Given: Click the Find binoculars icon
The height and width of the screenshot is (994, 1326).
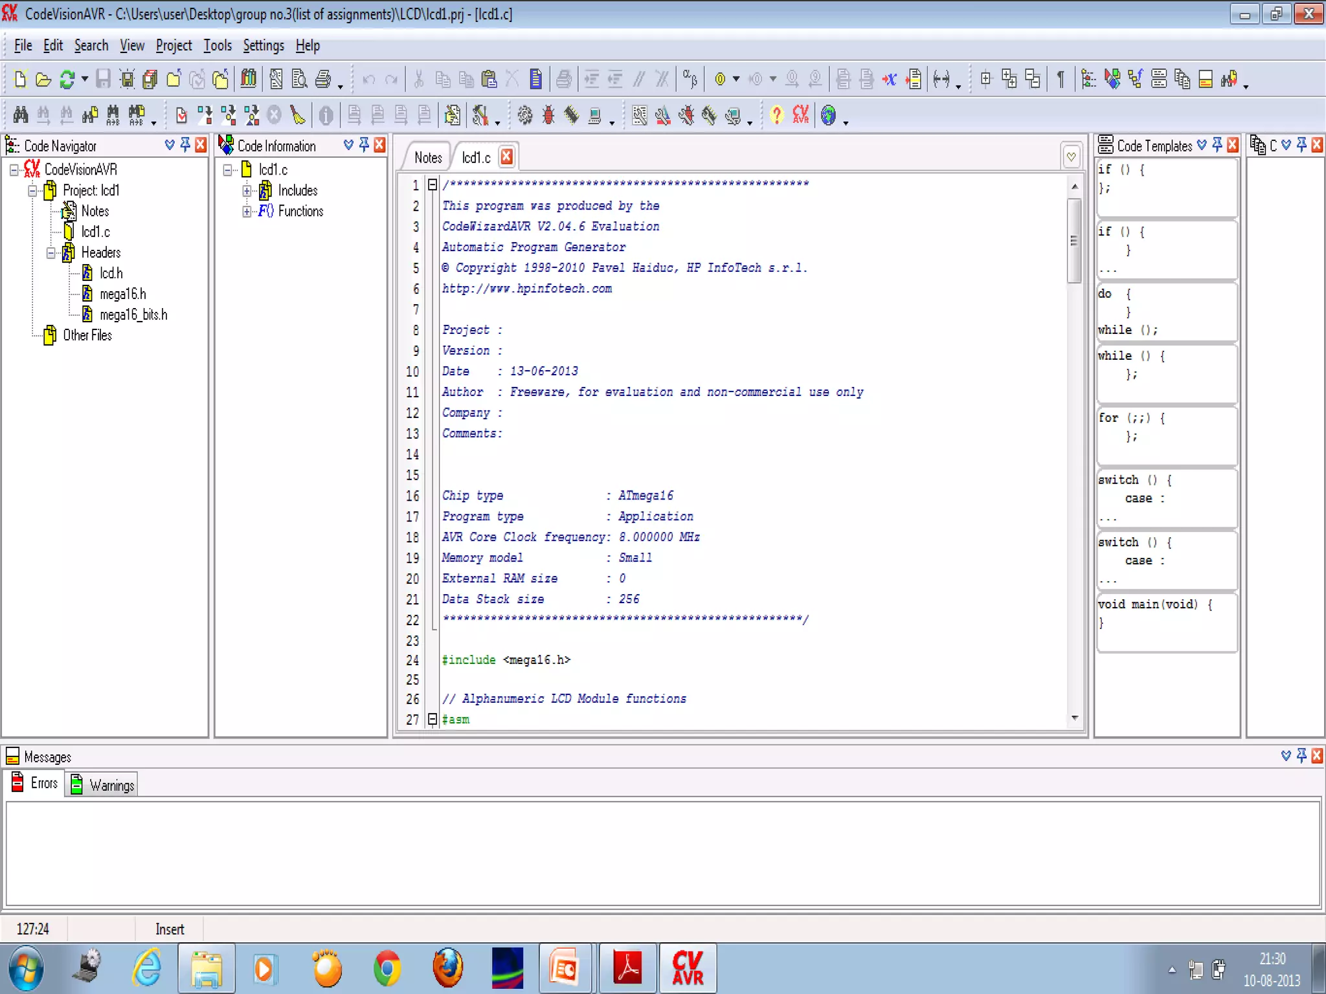Looking at the screenshot, I should pyautogui.click(x=20, y=115).
